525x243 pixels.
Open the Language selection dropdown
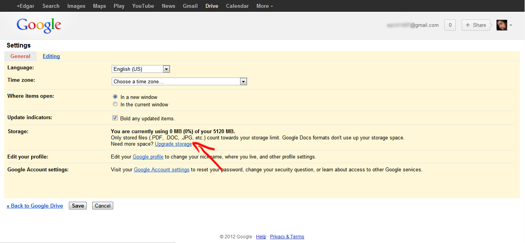coord(167,69)
